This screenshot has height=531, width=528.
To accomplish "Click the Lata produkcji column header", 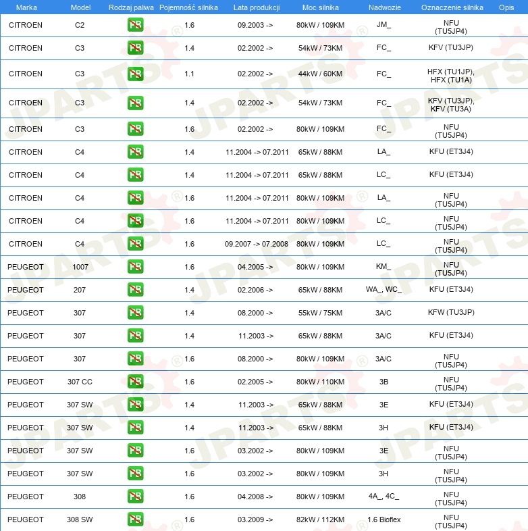I will coord(257,7).
